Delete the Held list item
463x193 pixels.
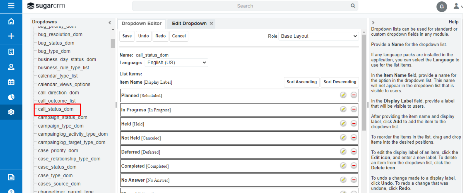click(x=354, y=123)
